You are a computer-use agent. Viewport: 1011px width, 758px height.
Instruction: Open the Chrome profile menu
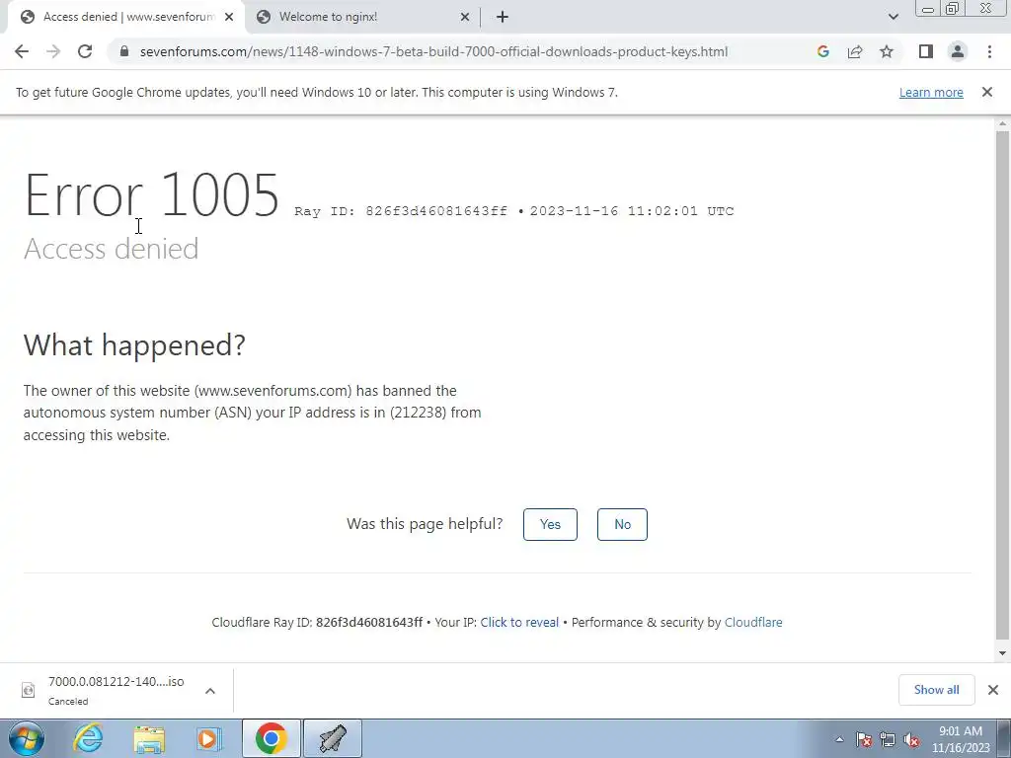click(x=958, y=51)
